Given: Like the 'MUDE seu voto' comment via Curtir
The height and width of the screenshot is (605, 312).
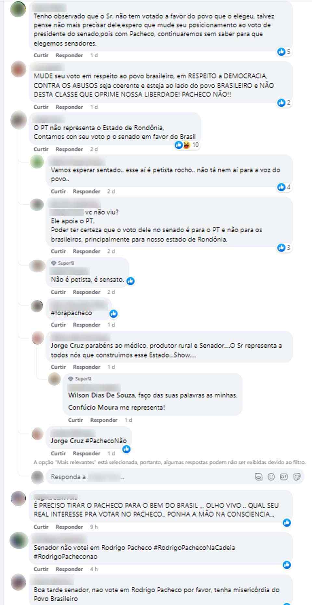Looking at the screenshot, I should pyautogui.click(x=41, y=107).
